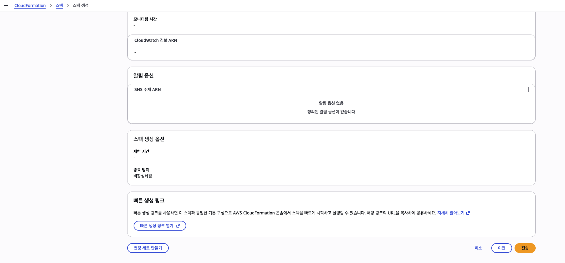Cancel stack creation with 취소

pos(478,248)
